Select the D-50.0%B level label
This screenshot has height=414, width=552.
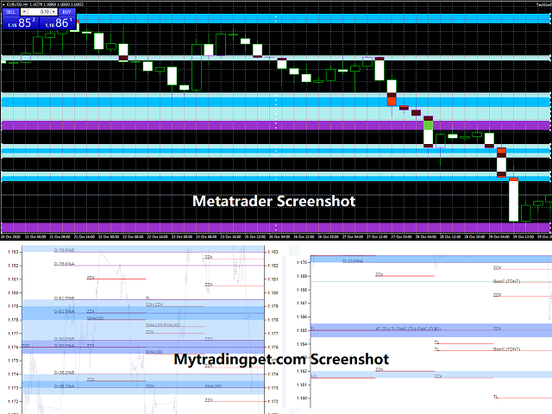point(64,339)
